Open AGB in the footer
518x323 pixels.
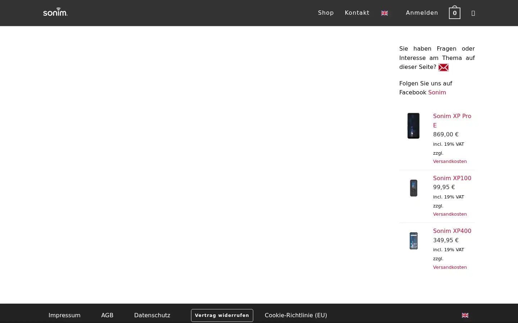(x=107, y=315)
